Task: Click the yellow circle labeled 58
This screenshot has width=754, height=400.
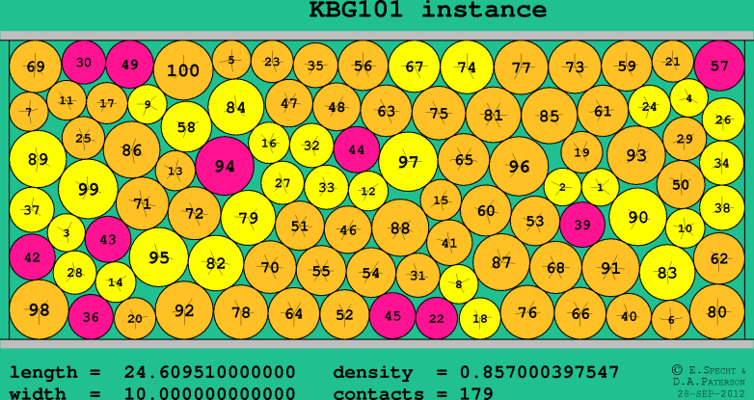Action: point(187,127)
